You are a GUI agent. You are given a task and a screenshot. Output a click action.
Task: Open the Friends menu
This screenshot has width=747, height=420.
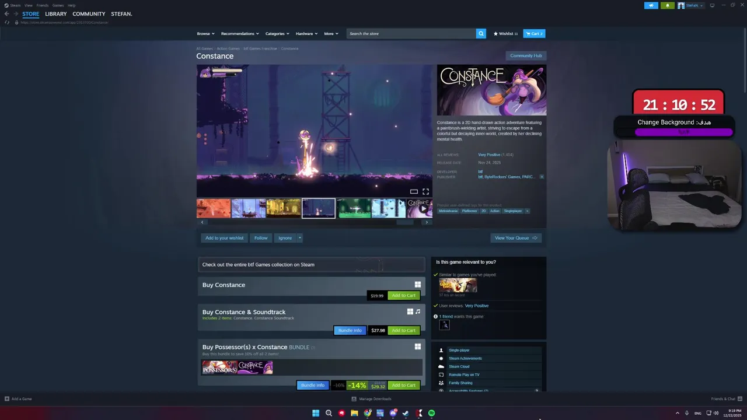[43, 5]
